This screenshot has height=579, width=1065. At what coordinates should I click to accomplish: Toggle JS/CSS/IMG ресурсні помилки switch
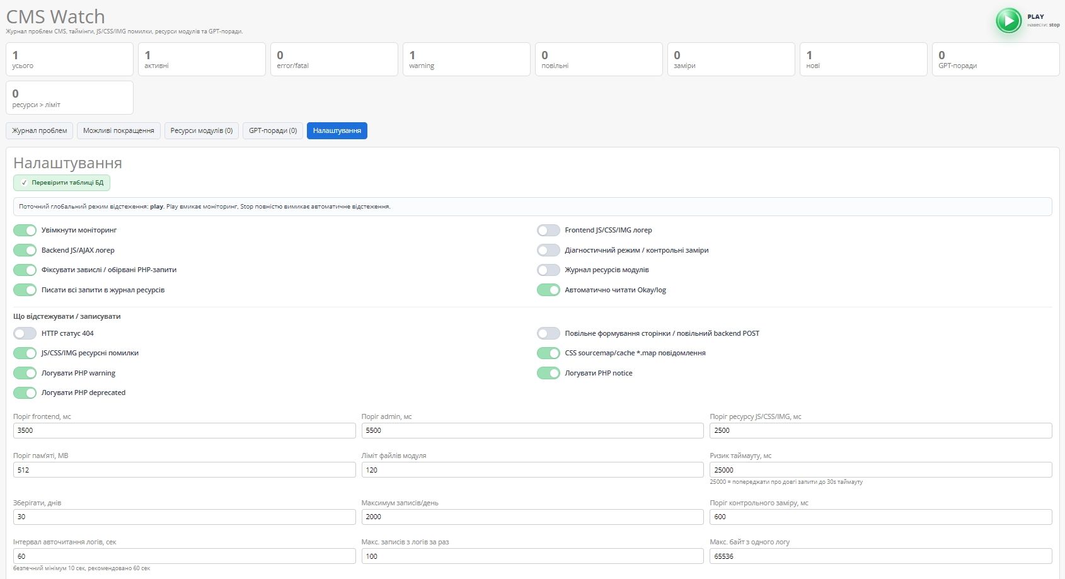25,353
